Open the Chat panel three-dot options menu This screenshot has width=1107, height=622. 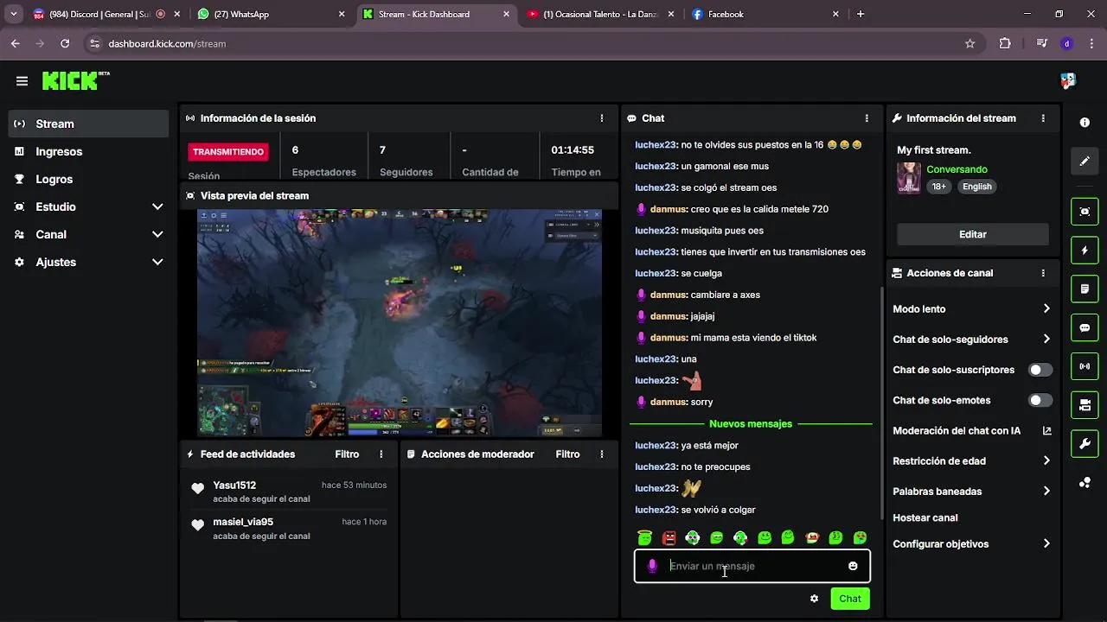(867, 118)
